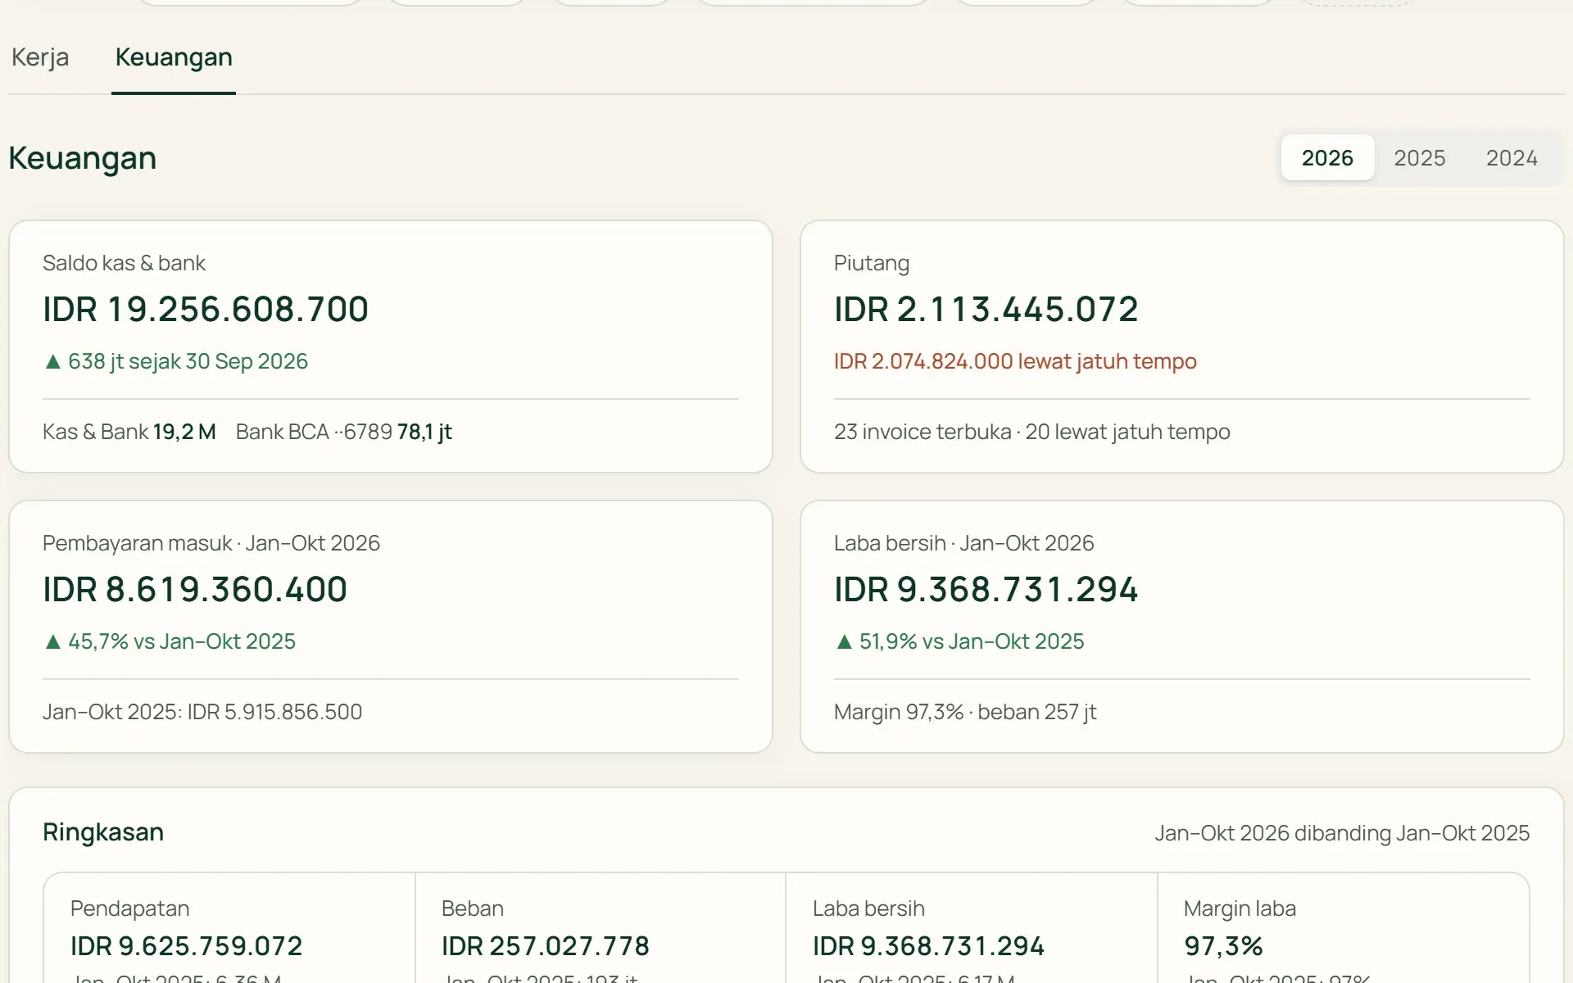
Task: Open the Piutang card title
Action: 872,263
